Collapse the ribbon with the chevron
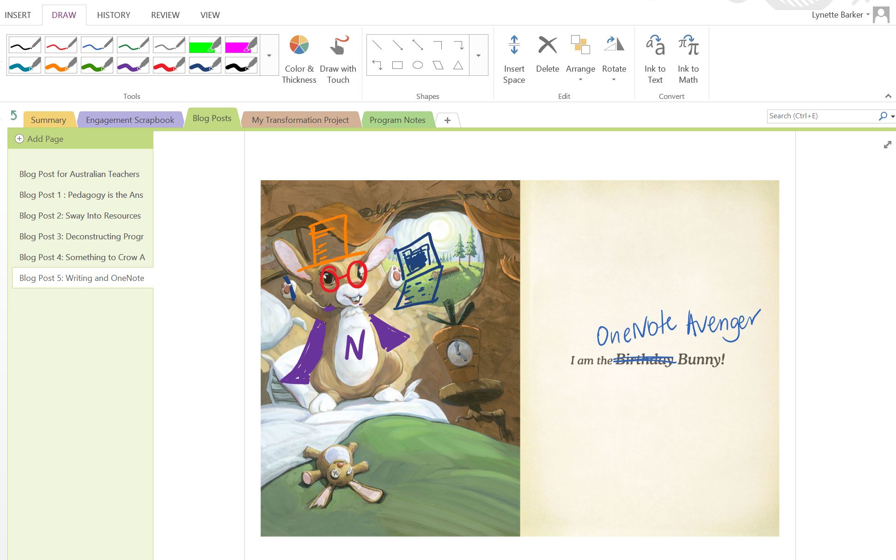896x560 pixels. coord(888,96)
